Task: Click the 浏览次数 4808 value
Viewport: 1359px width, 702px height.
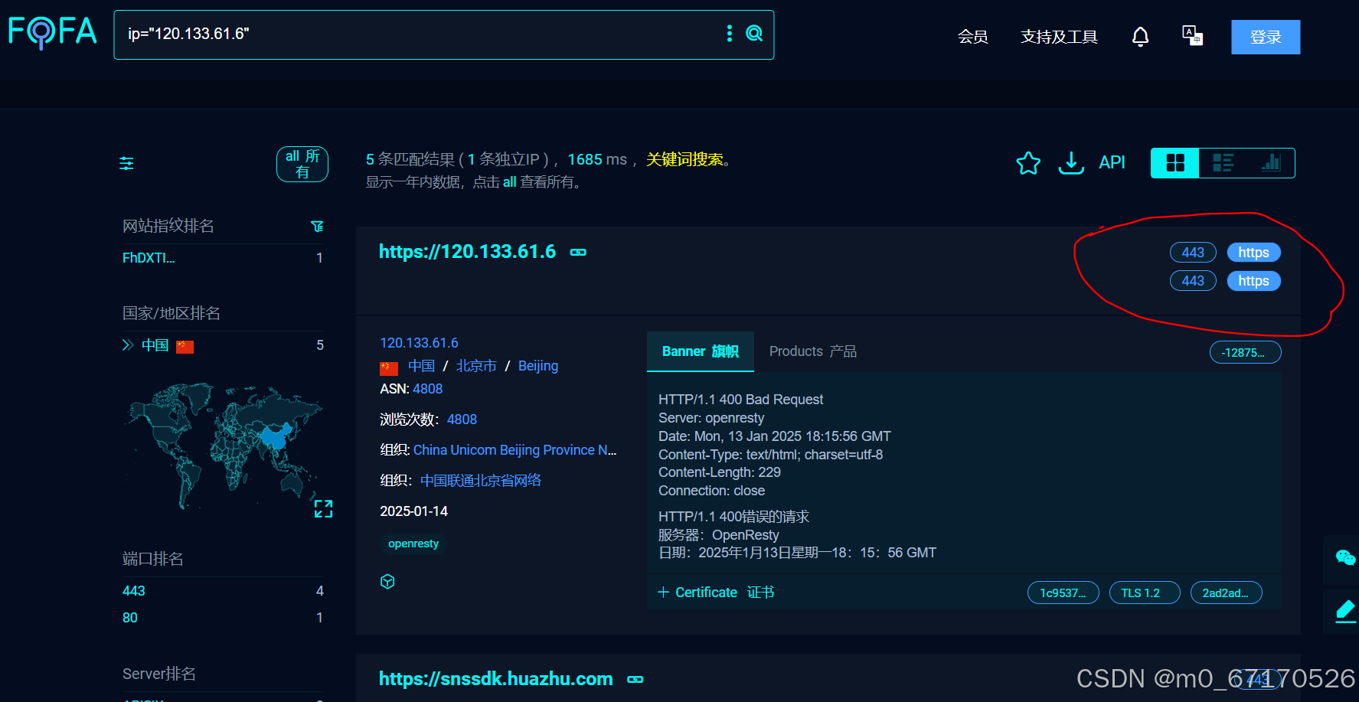Action: (x=462, y=420)
